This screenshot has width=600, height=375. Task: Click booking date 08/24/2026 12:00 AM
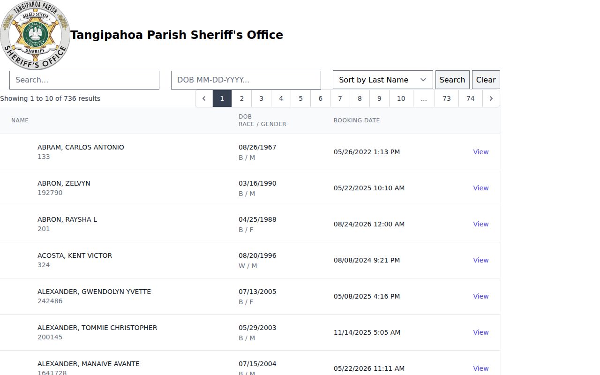(369, 224)
